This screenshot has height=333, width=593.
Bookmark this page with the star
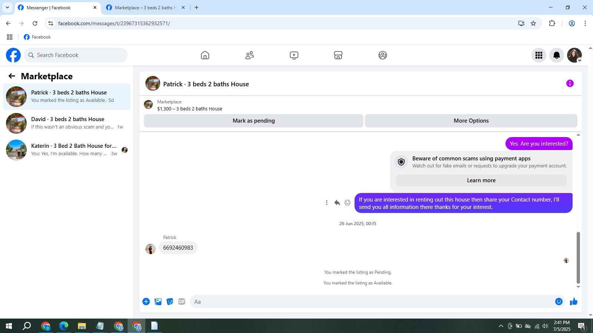pos(533,23)
